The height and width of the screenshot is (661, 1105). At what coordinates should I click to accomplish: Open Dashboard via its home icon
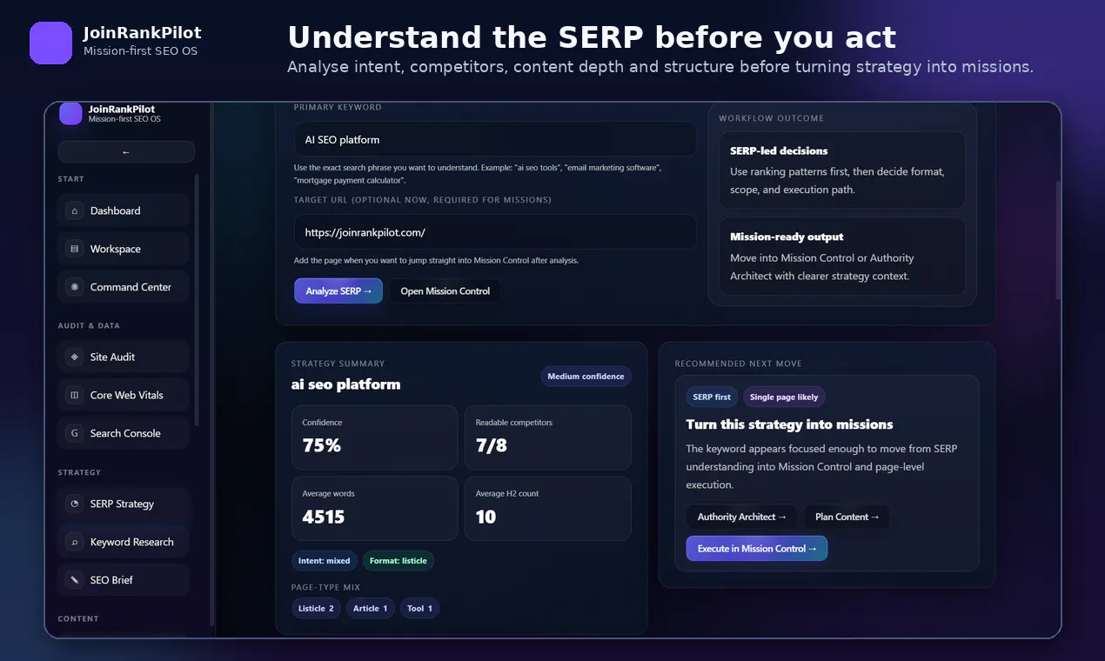click(74, 210)
